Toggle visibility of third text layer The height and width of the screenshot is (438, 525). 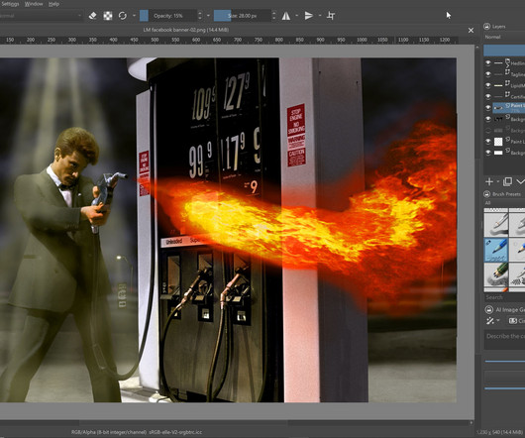[488, 85]
